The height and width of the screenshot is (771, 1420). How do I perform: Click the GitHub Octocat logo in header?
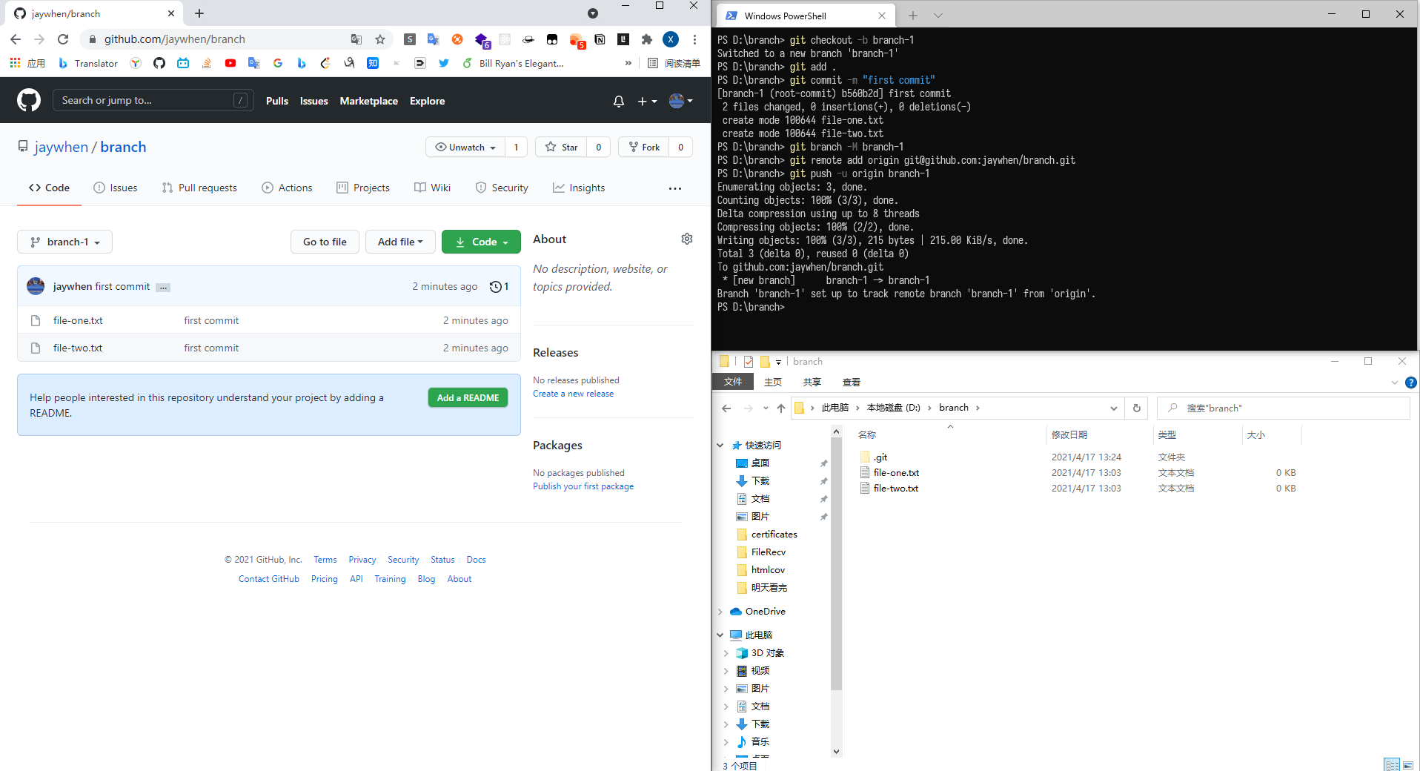tap(29, 100)
